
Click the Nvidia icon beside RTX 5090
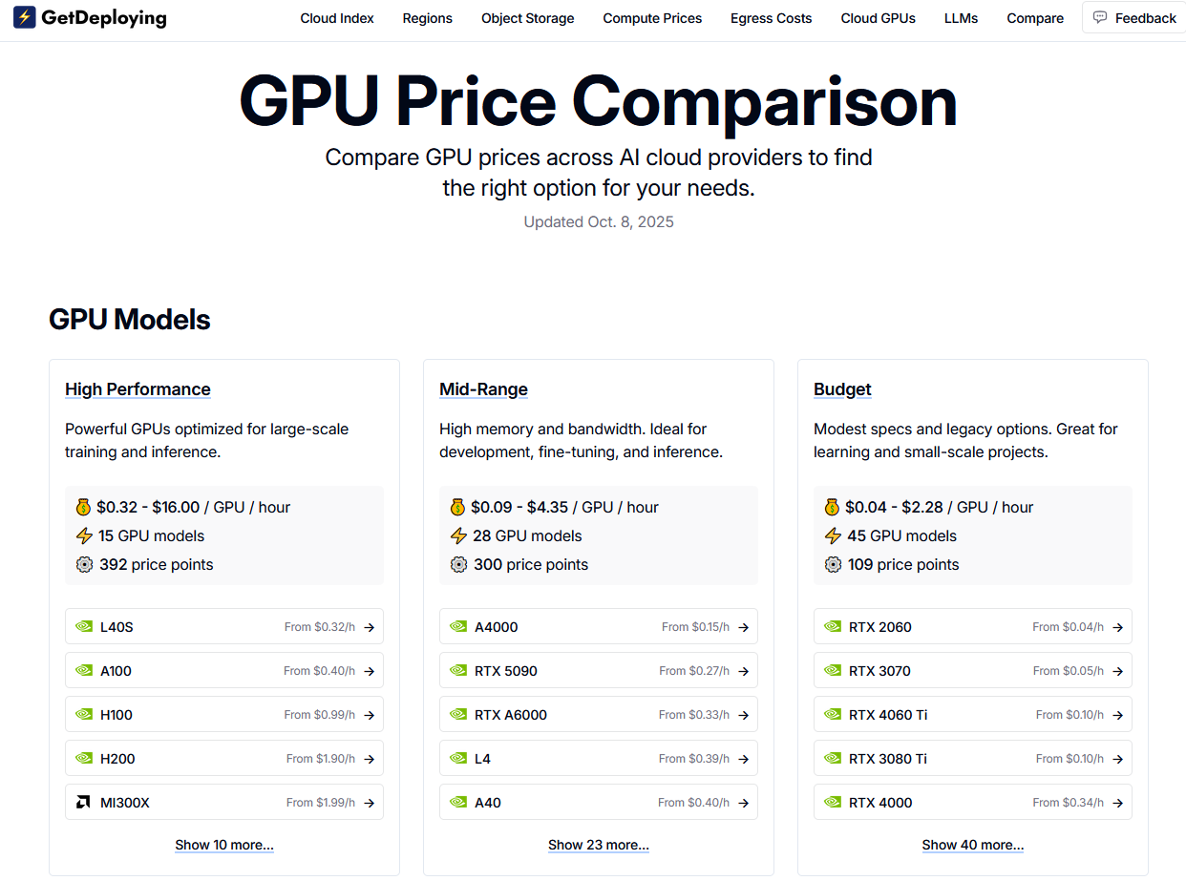point(458,671)
